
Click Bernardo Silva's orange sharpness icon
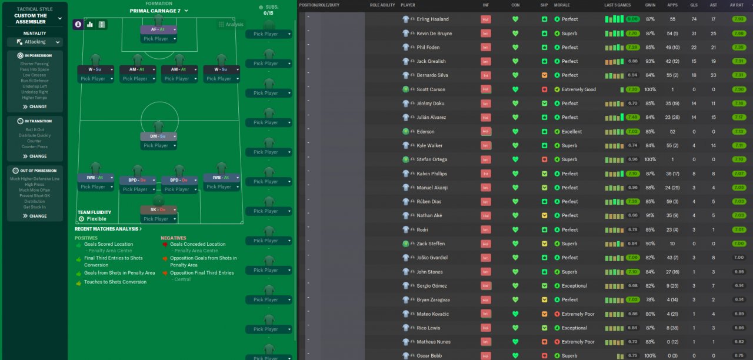point(545,75)
